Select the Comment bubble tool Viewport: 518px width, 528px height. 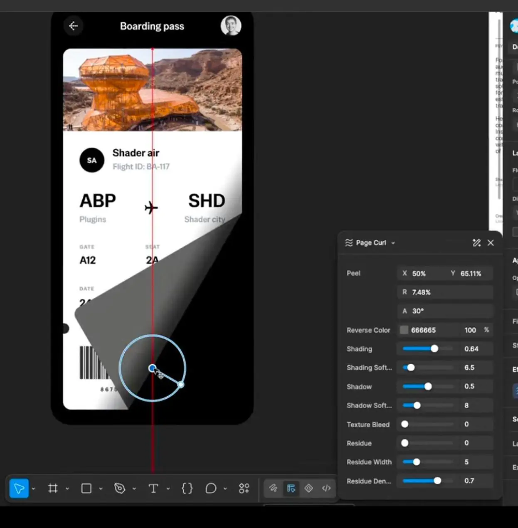tap(211, 488)
